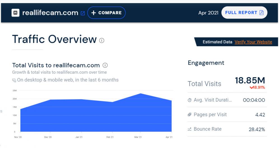Click the reallifecam.com site favicon icon
This screenshot has height=148, width=280.
click(15, 13)
